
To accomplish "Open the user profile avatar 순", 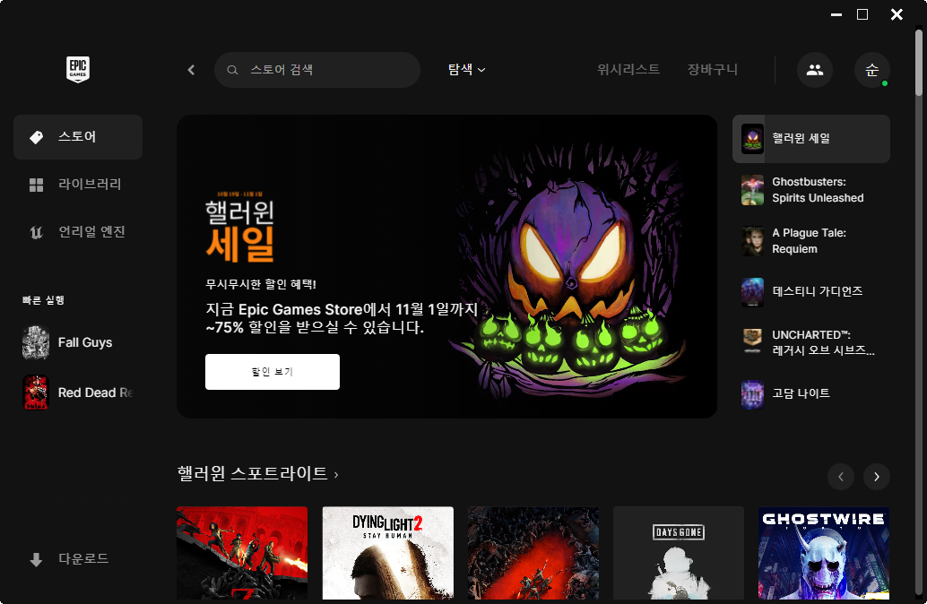I will 872,70.
